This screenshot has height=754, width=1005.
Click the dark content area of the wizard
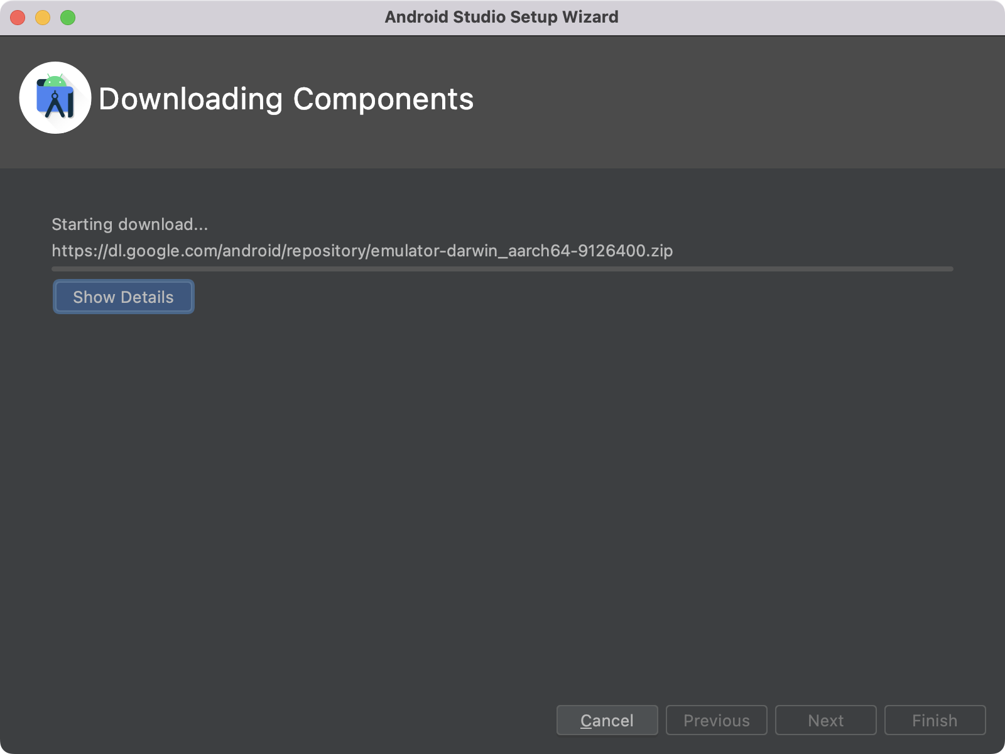[503, 503]
